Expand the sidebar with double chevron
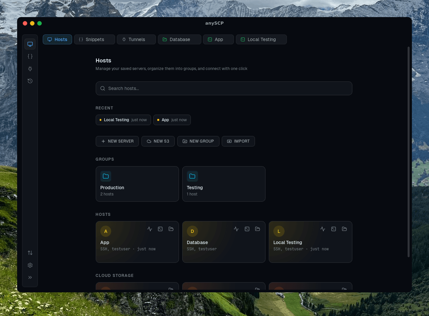429x316 pixels. 30,278
